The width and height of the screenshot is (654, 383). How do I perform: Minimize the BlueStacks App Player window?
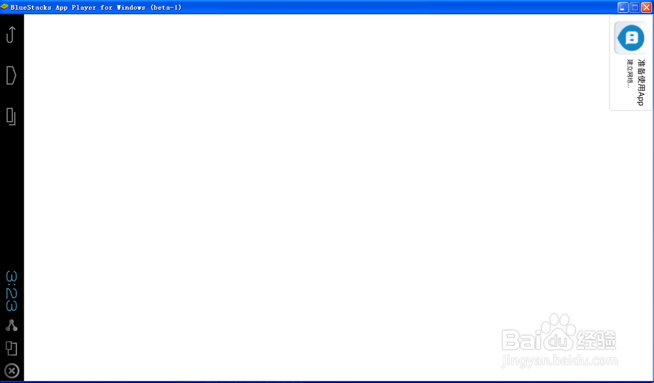(x=623, y=7)
